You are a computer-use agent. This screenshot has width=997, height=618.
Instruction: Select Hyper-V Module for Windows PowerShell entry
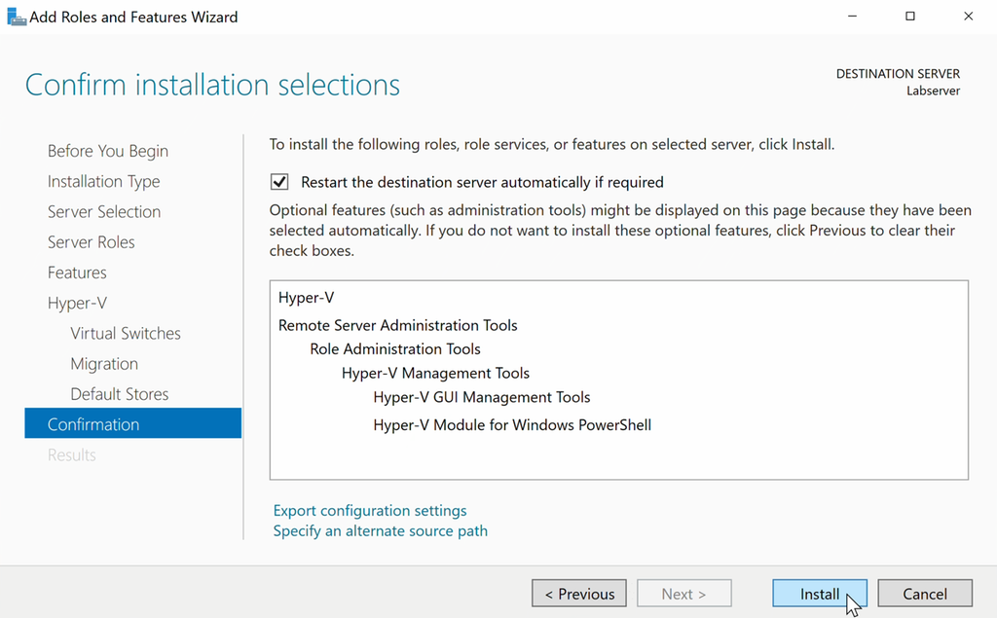point(512,425)
